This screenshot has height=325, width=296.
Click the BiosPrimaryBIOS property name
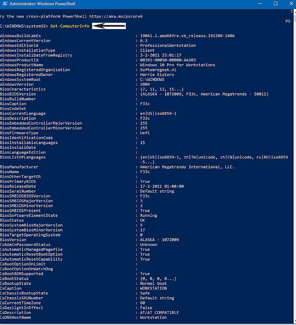18,181
